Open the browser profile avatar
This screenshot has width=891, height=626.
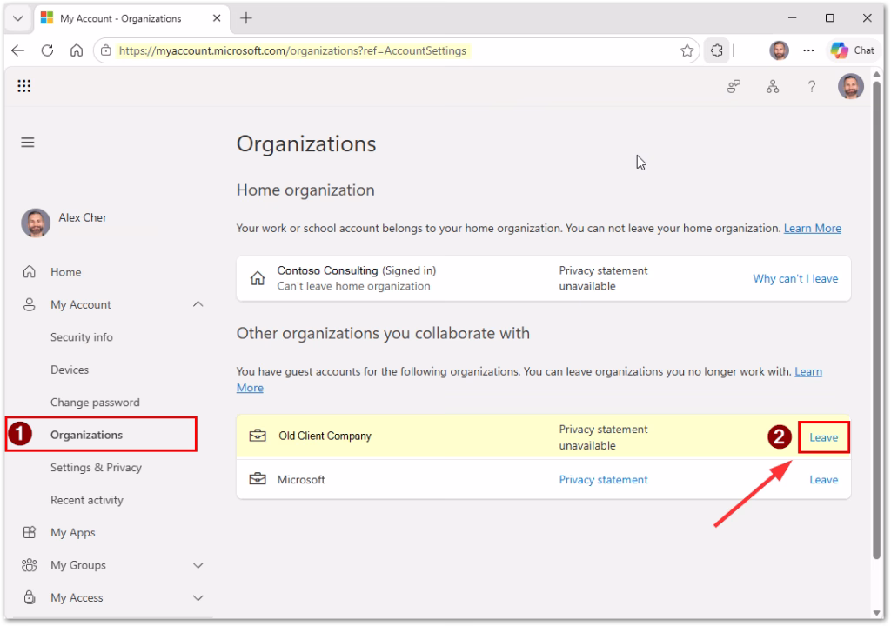[x=779, y=50]
